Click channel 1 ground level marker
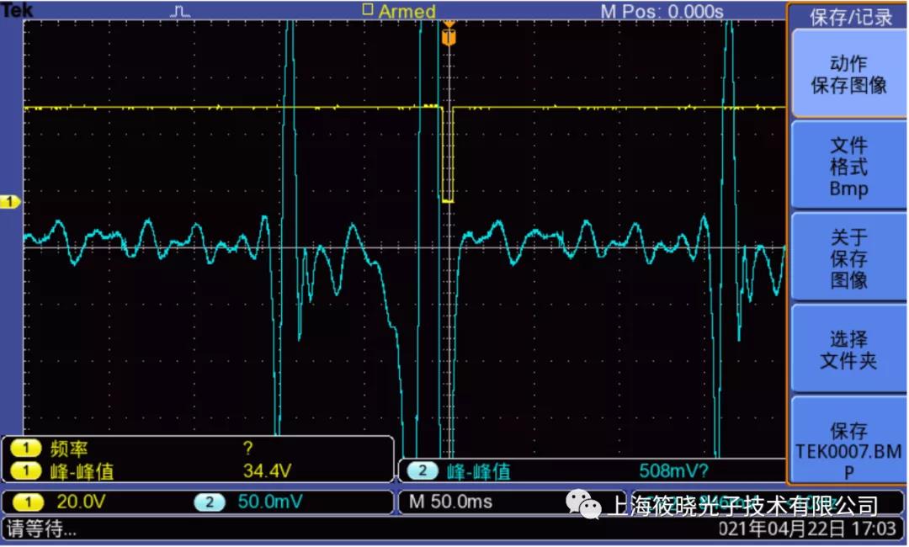Image resolution: width=909 pixels, height=547 pixels. 11,202
